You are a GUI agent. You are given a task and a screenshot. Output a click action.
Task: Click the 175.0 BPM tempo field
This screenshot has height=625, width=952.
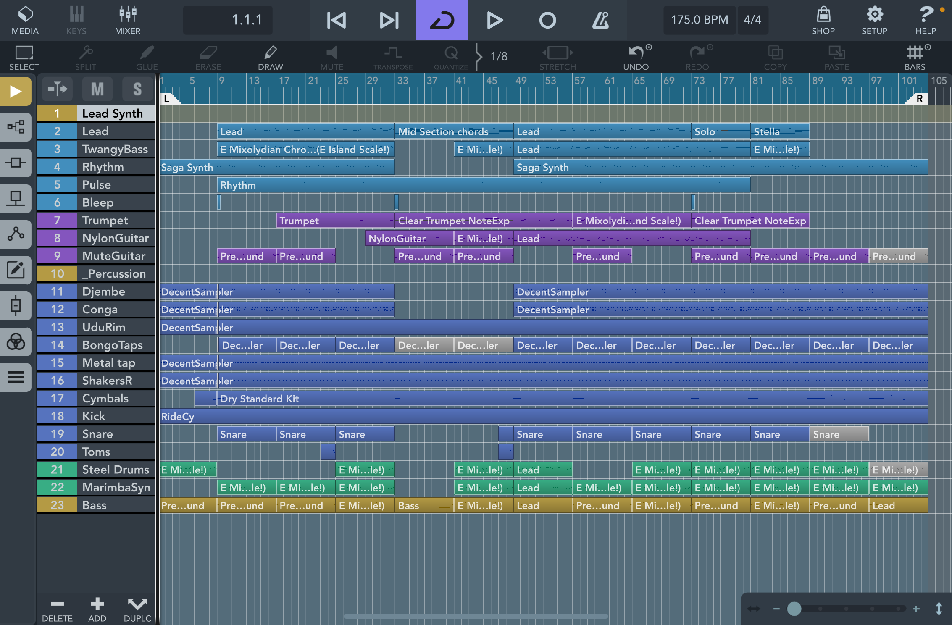point(699,20)
